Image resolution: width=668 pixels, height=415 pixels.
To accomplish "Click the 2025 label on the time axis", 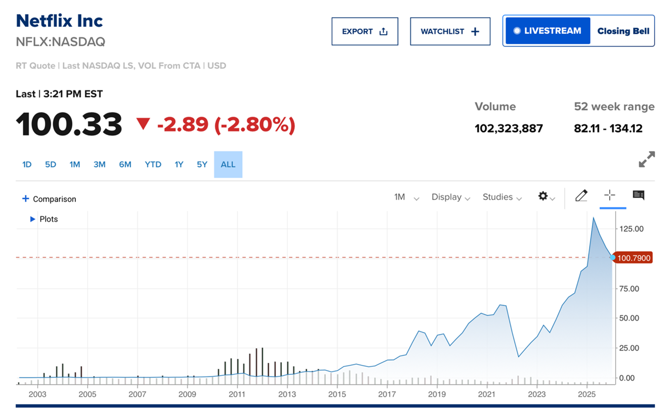I will (x=587, y=394).
